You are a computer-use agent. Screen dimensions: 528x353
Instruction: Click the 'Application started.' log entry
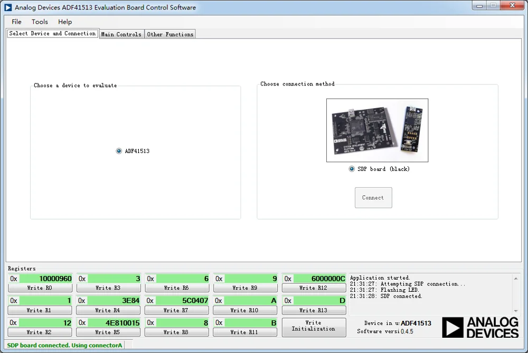coord(380,278)
